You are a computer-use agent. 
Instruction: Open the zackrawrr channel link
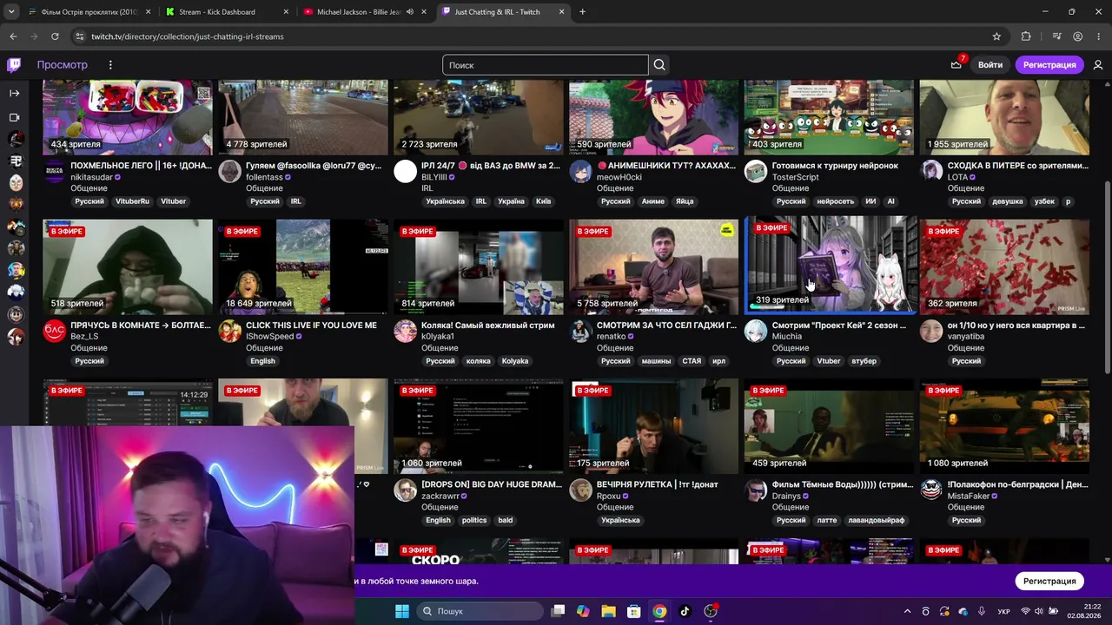click(440, 497)
